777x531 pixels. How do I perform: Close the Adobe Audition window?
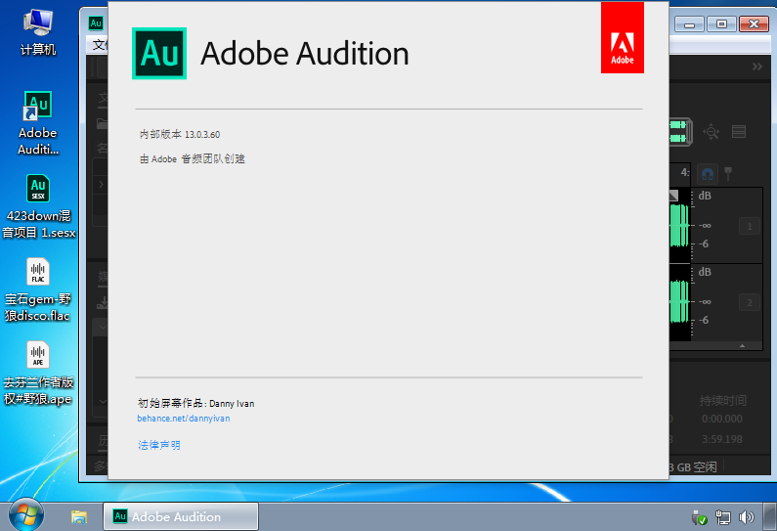click(x=754, y=24)
